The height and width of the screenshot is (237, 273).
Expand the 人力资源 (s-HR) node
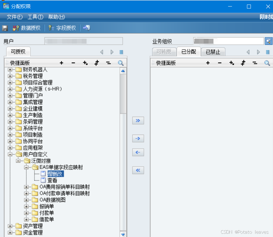10,89
